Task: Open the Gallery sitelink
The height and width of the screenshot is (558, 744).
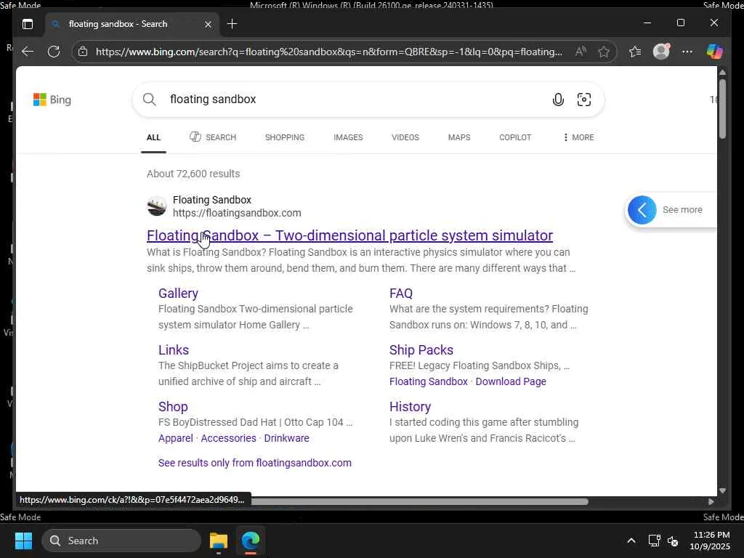Action: pos(178,294)
